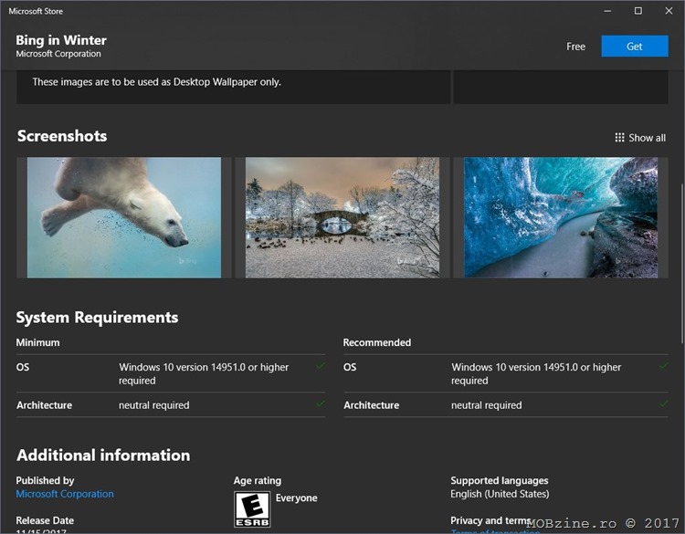685x534 pixels.
Task: Click 'These images are to be used as Desktop Wallpaper only.'
Action: click(156, 82)
